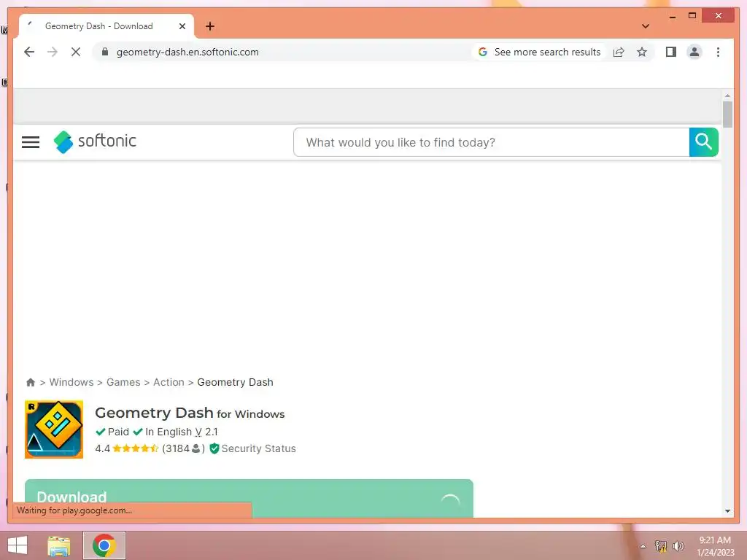Image resolution: width=747 pixels, height=560 pixels.
Task: Click the 3184 user votes count
Action: pos(183,448)
